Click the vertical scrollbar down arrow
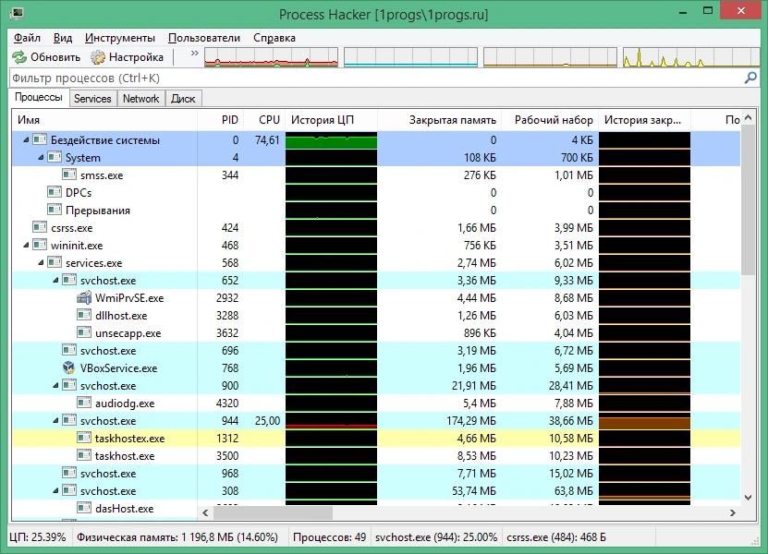 click(749, 498)
